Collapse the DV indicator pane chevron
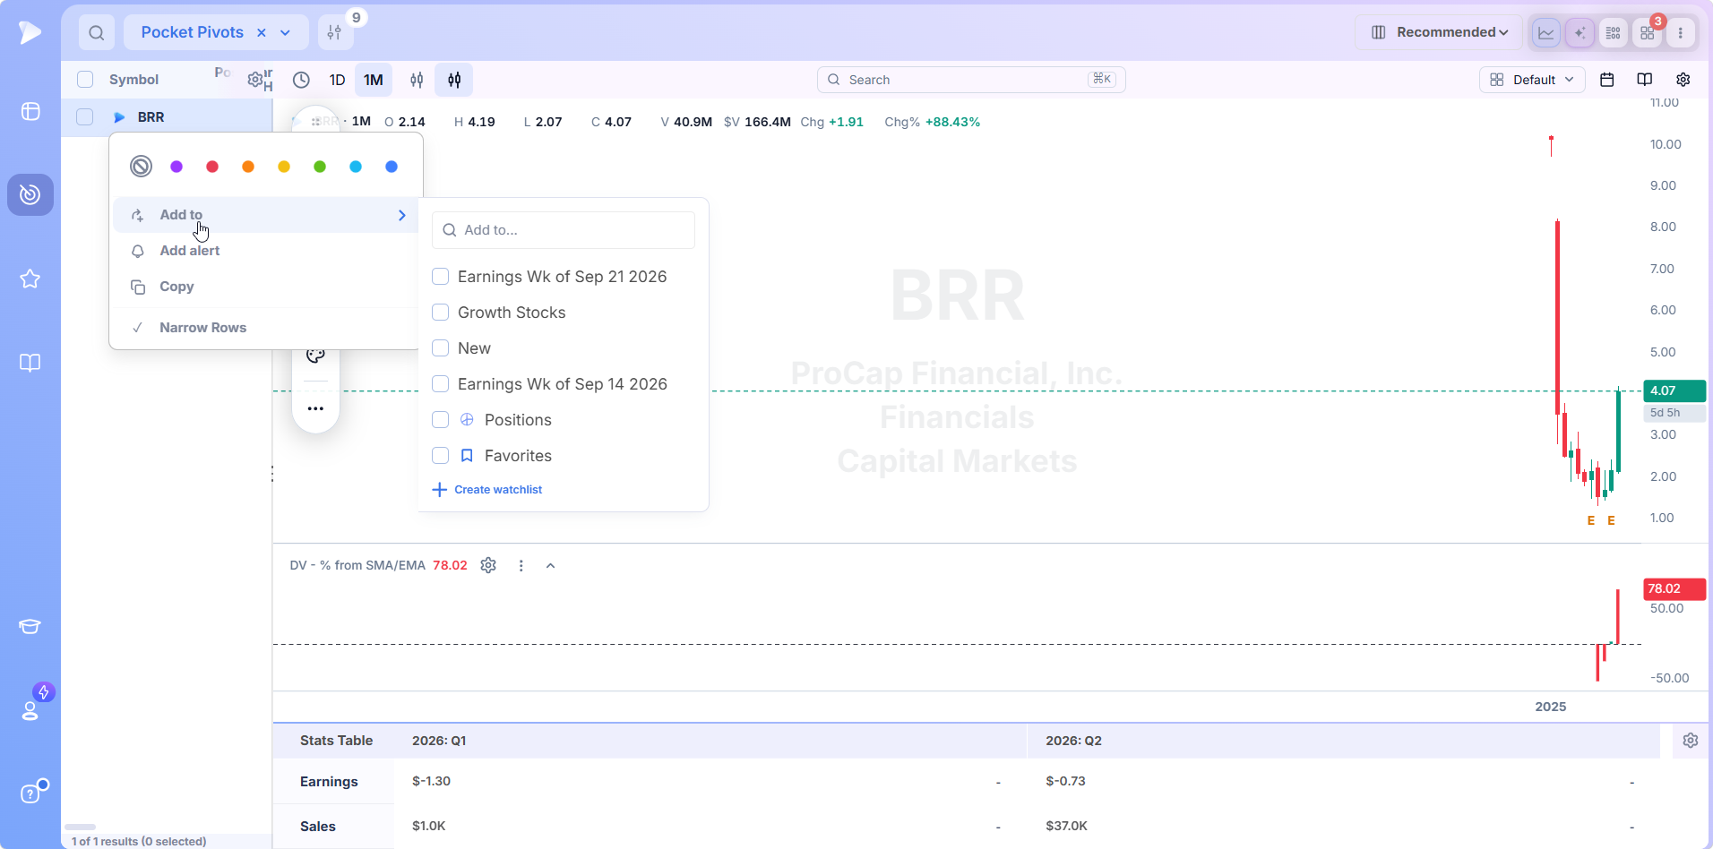 [551, 566]
